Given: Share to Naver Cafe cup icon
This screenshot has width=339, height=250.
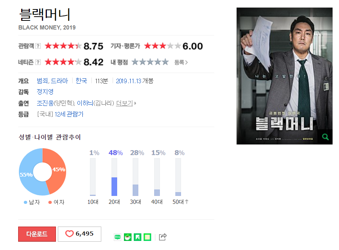Looking at the screenshot, I should click(128, 237).
